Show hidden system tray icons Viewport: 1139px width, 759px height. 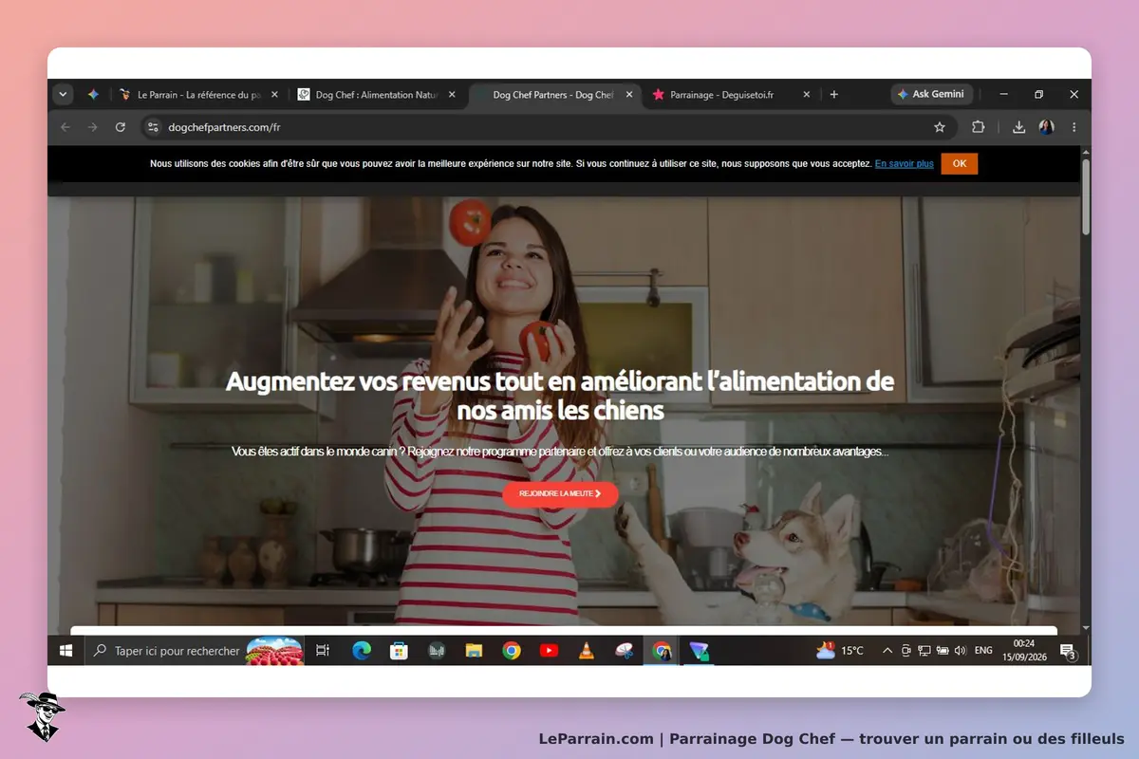(x=887, y=651)
